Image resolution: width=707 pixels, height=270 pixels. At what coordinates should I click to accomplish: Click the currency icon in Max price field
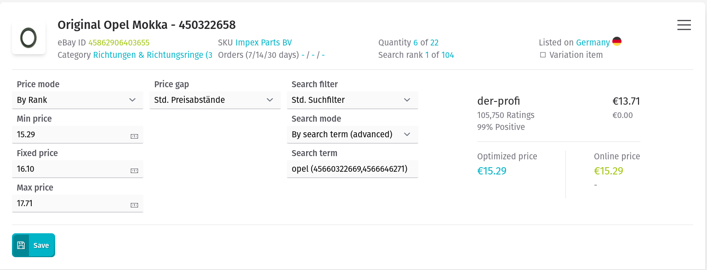[134, 205]
